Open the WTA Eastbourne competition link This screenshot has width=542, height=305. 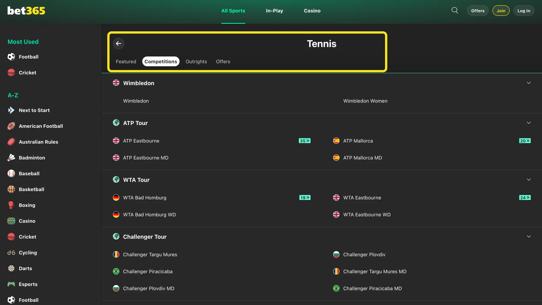pyautogui.click(x=362, y=198)
